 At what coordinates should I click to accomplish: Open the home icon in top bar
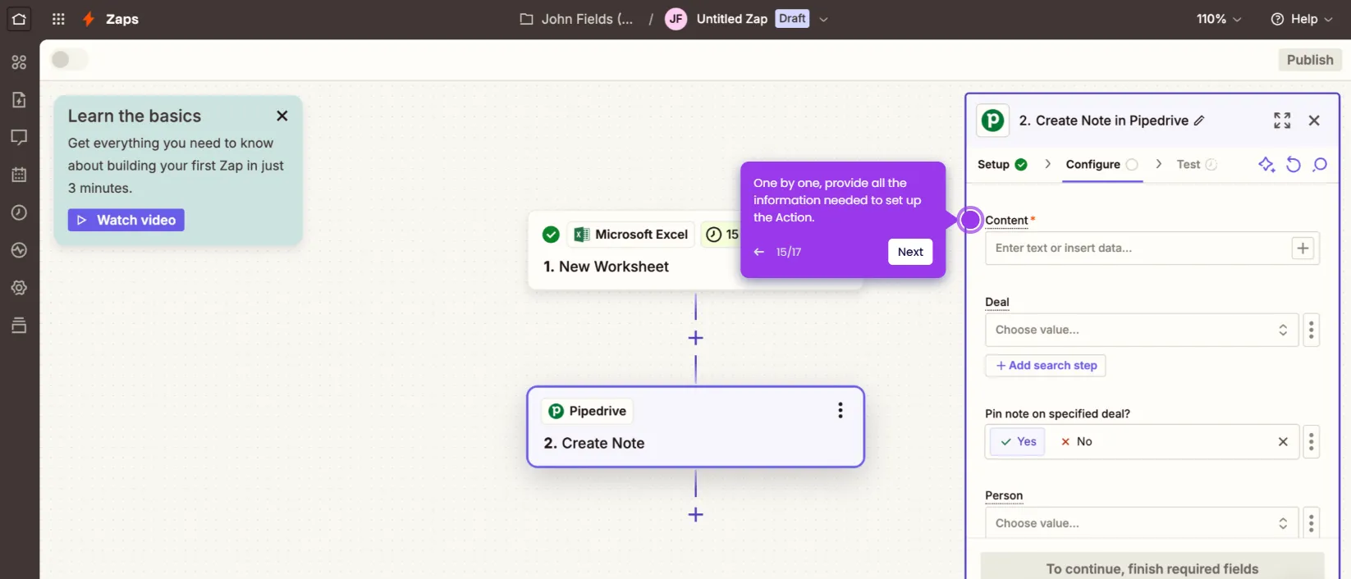(x=19, y=19)
